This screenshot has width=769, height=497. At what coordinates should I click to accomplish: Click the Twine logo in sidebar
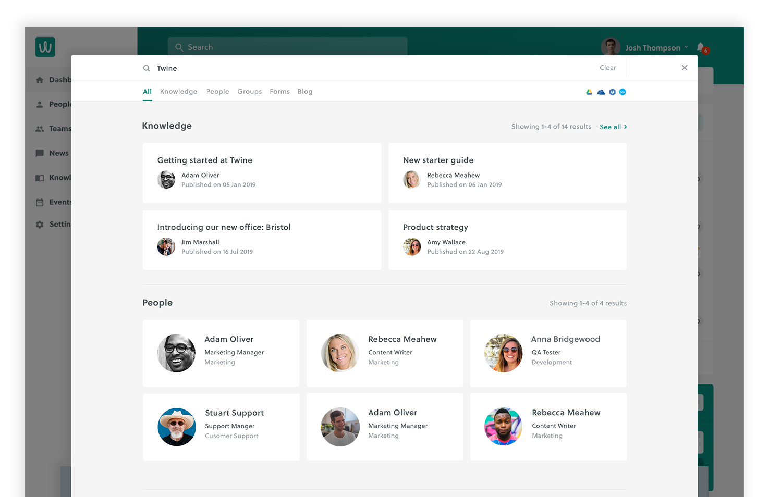[45, 47]
